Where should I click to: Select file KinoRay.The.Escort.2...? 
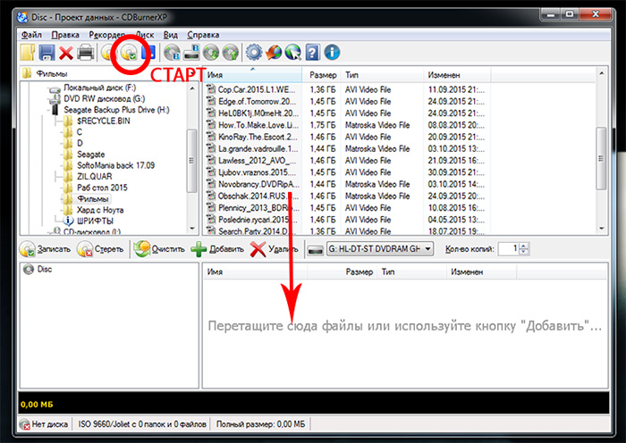tap(258, 137)
